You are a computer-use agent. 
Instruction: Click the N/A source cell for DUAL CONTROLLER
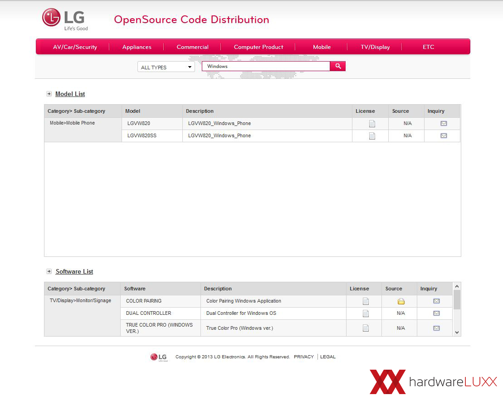[400, 313]
